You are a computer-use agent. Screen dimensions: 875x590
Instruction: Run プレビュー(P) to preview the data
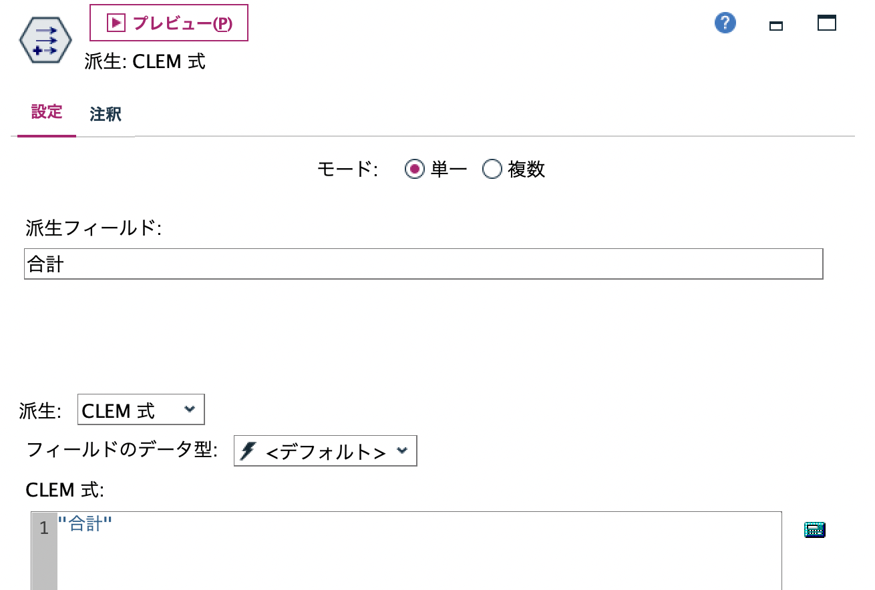tap(167, 22)
